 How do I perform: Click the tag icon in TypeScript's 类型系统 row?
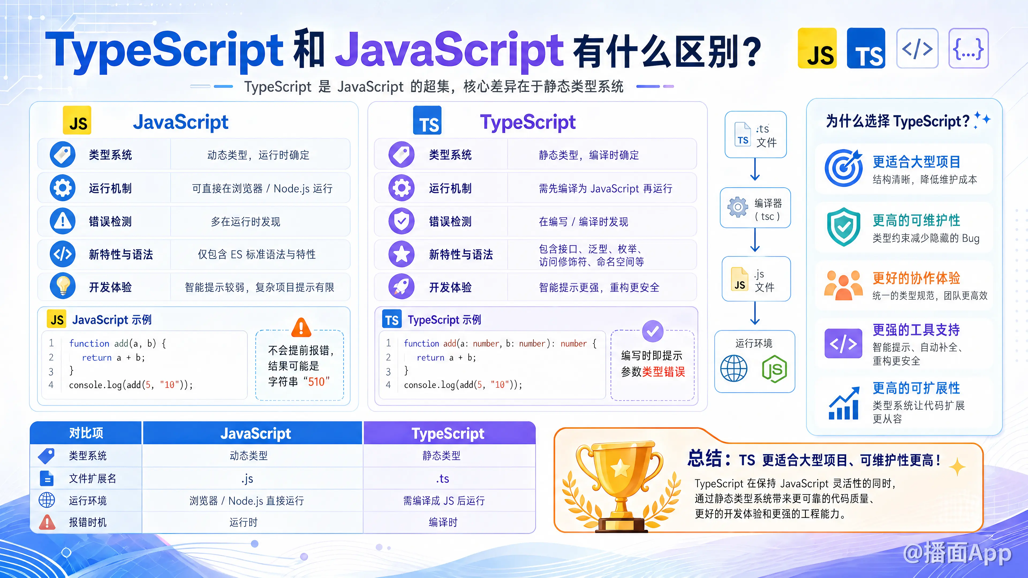[402, 154]
